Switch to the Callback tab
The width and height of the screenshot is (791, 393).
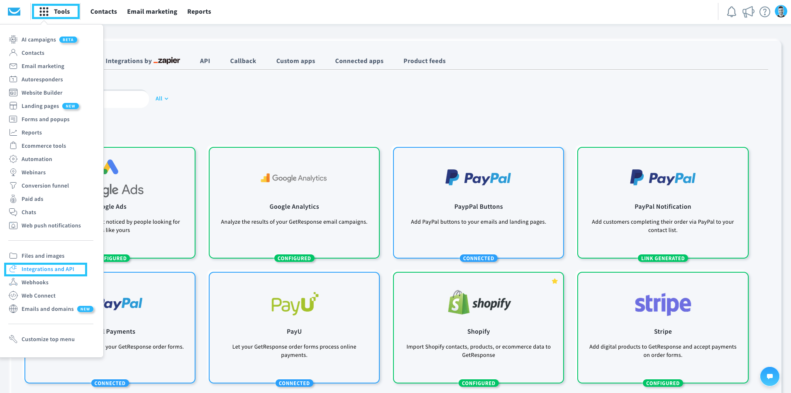point(243,61)
